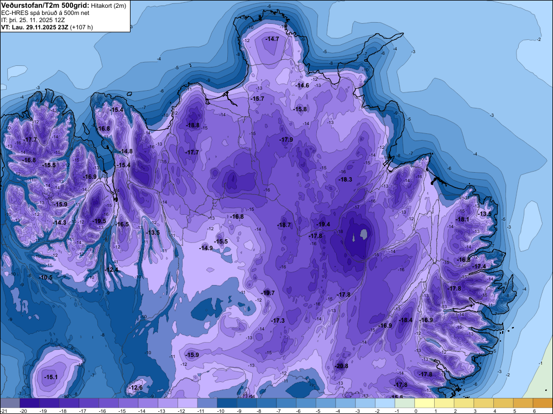The height and width of the screenshot is (414, 553).
Task: Click the legend swatch between -5 and -4
Action: click(326, 403)
